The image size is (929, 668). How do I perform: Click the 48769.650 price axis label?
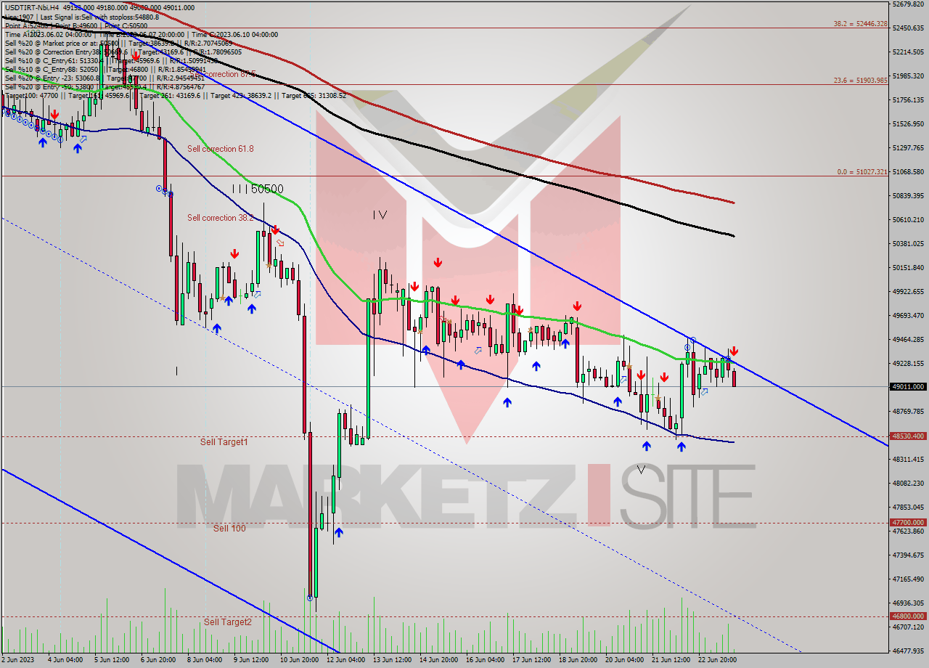pos(908,412)
